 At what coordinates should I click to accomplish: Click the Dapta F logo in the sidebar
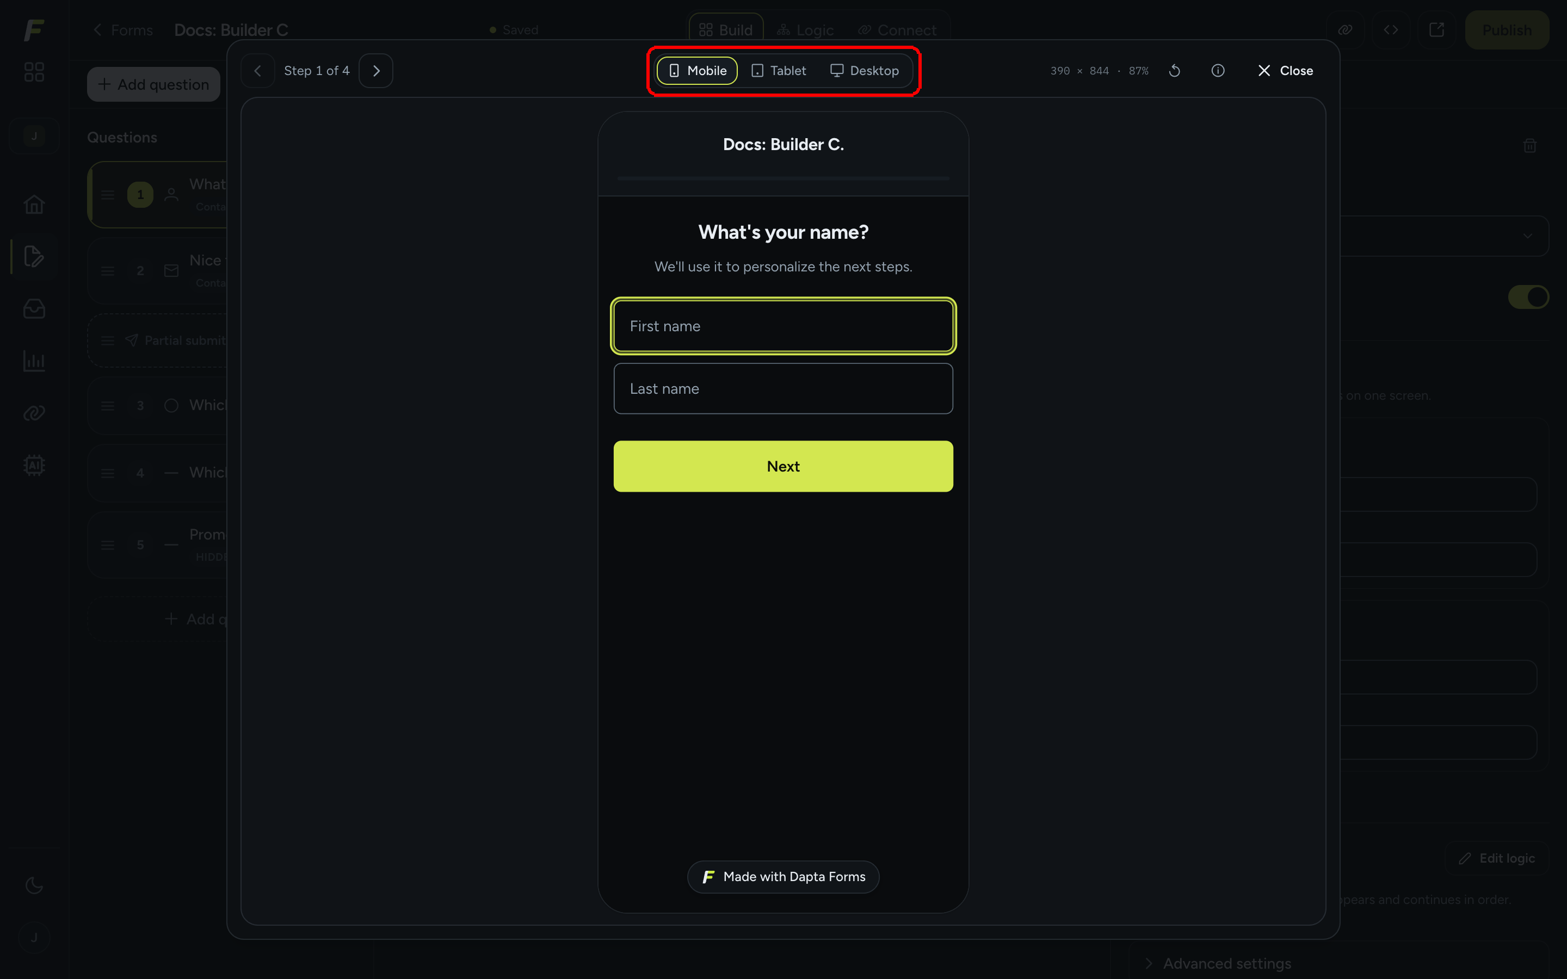34,30
